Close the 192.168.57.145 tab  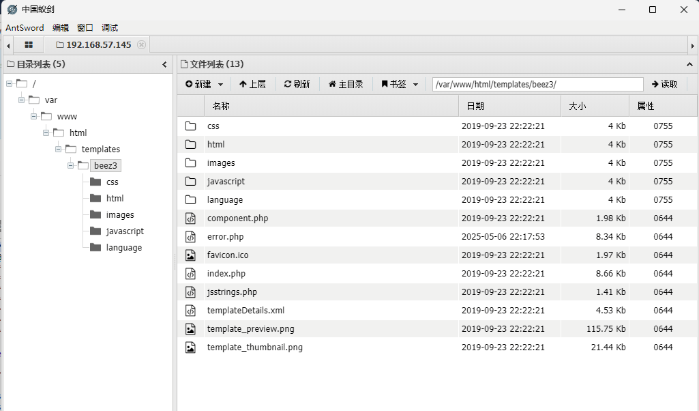pos(141,44)
